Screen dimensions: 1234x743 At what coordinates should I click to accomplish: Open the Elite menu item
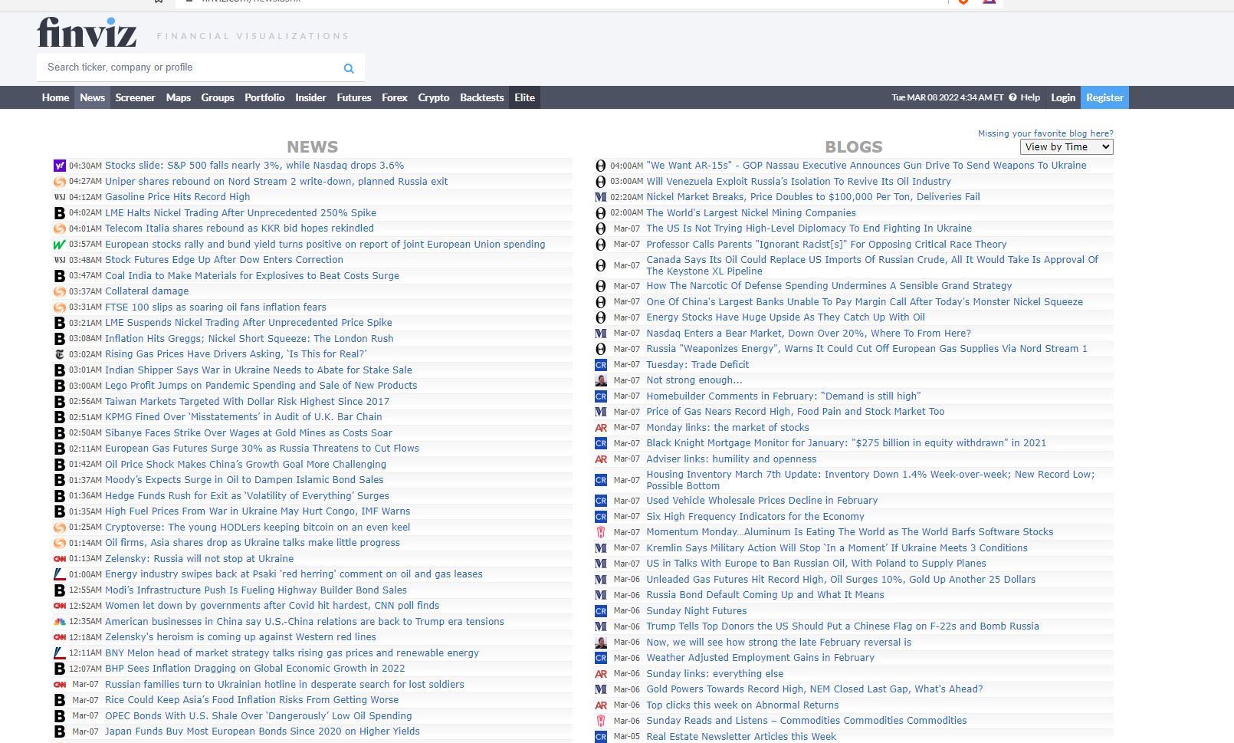(x=525, y=97)
